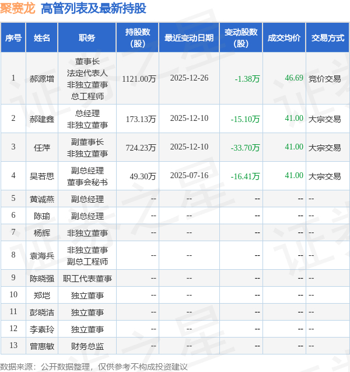Click the 职务 column header
The image size is (350, 372).
[87, 37]
